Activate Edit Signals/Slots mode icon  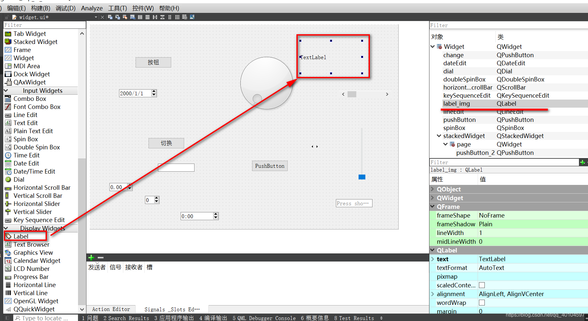pos(117,17)
